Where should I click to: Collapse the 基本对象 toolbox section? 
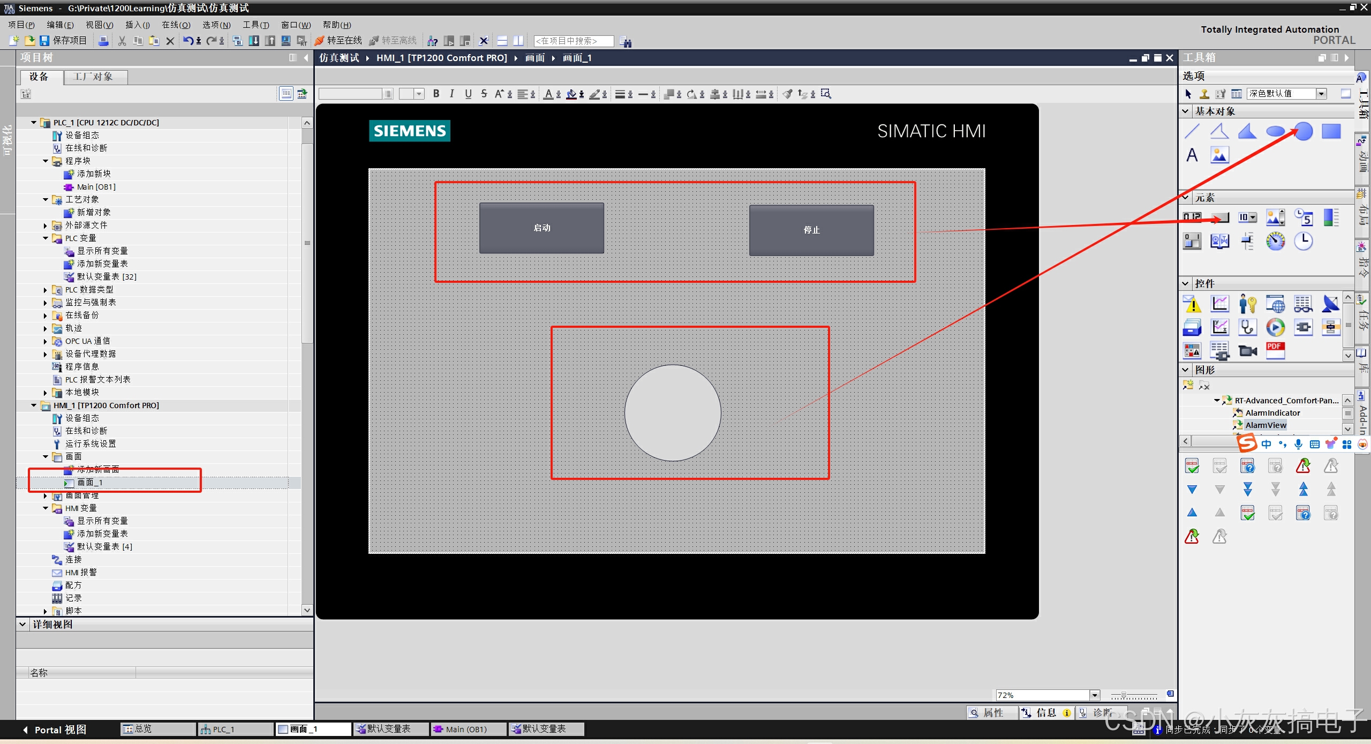(x=1186, y=111)
